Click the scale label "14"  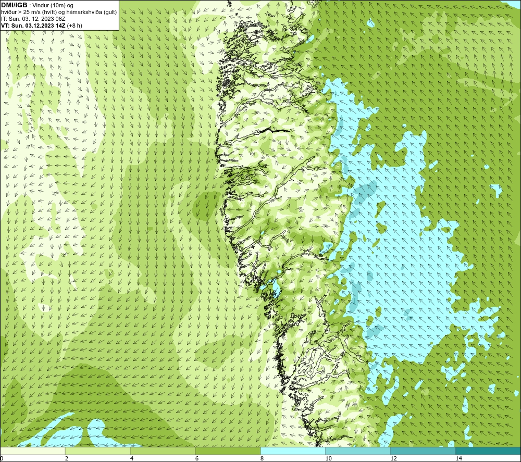point(458,458)
